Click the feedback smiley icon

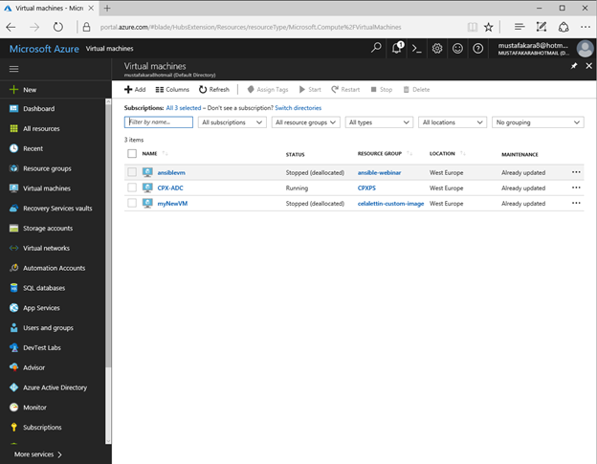[457, 49]
